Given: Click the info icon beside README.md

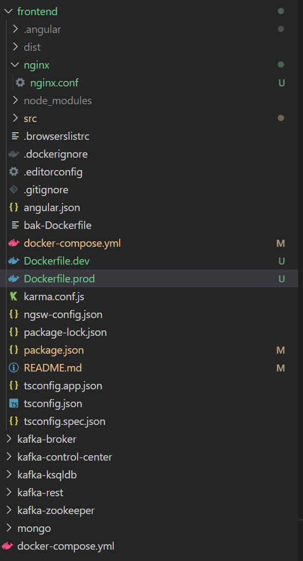Looking at the screenshot, I should pos(13,368).
